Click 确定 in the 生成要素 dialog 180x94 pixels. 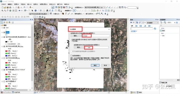click(95, 65)
